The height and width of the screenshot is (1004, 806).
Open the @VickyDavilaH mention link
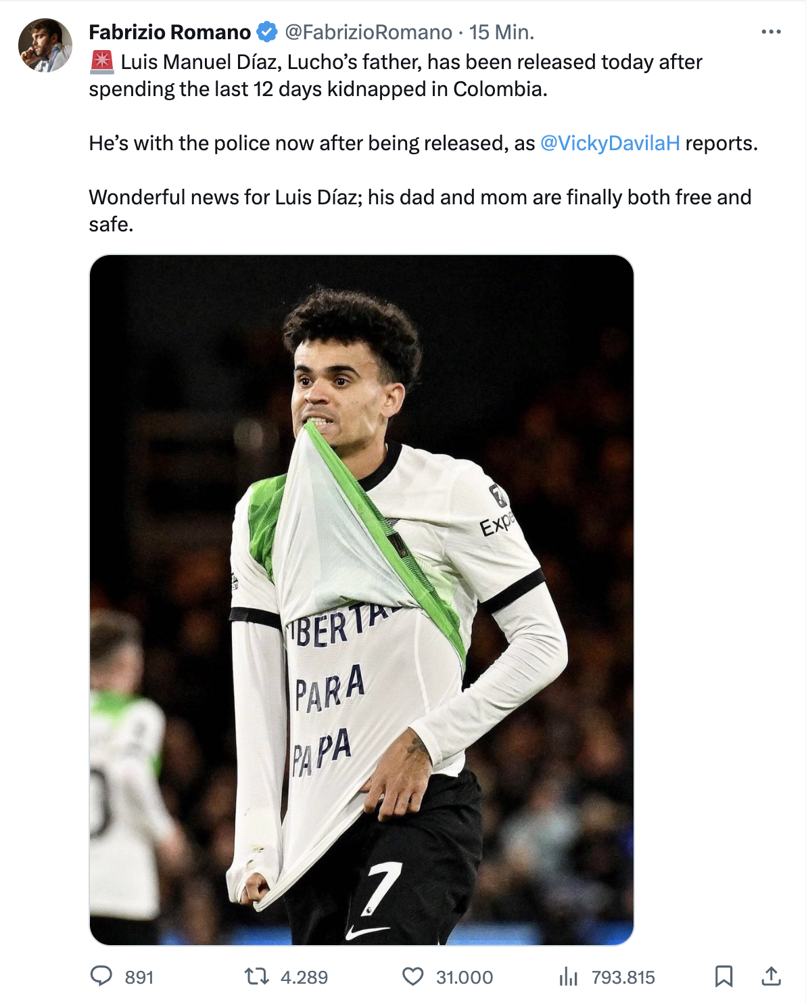tap(610, 143)
